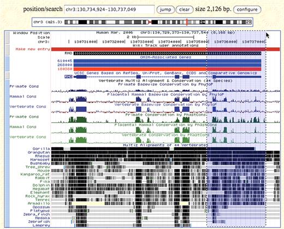Click the 'Window Position' track label
Image resolution: width=284 pixels, height=229 pixels.
point(31,33)
